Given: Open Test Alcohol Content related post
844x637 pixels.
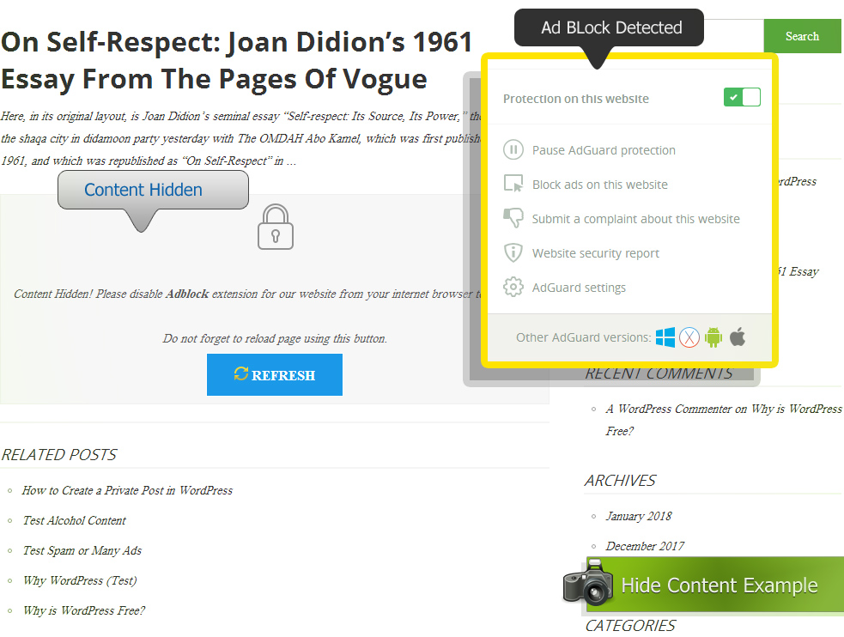Looking at the screenshot, I should point(74,520).
